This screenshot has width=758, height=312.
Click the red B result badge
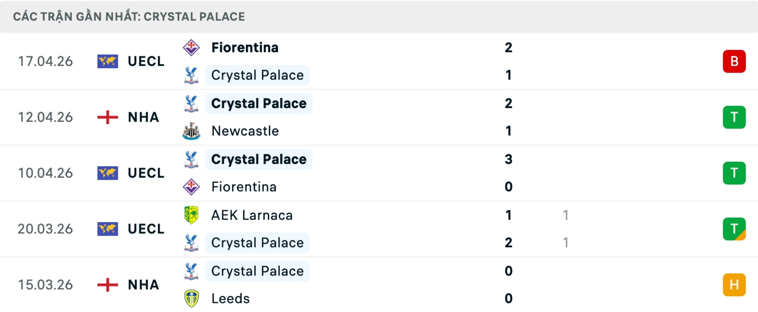click(x=734, y=61)
